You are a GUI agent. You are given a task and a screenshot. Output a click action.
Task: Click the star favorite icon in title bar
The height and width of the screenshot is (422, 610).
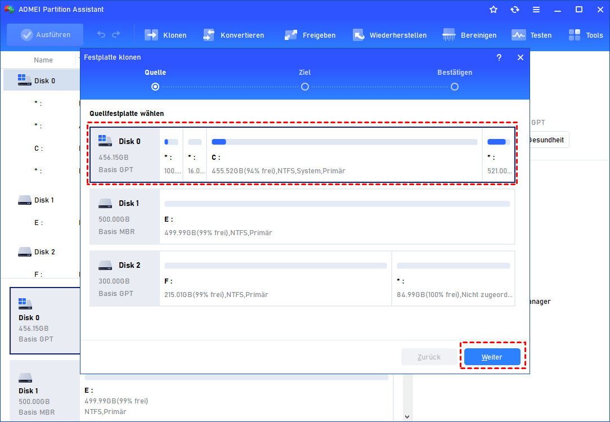[494, 10]
